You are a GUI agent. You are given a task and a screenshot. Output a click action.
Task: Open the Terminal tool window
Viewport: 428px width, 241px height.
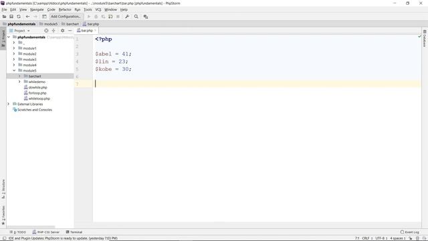tap(74, 232)
